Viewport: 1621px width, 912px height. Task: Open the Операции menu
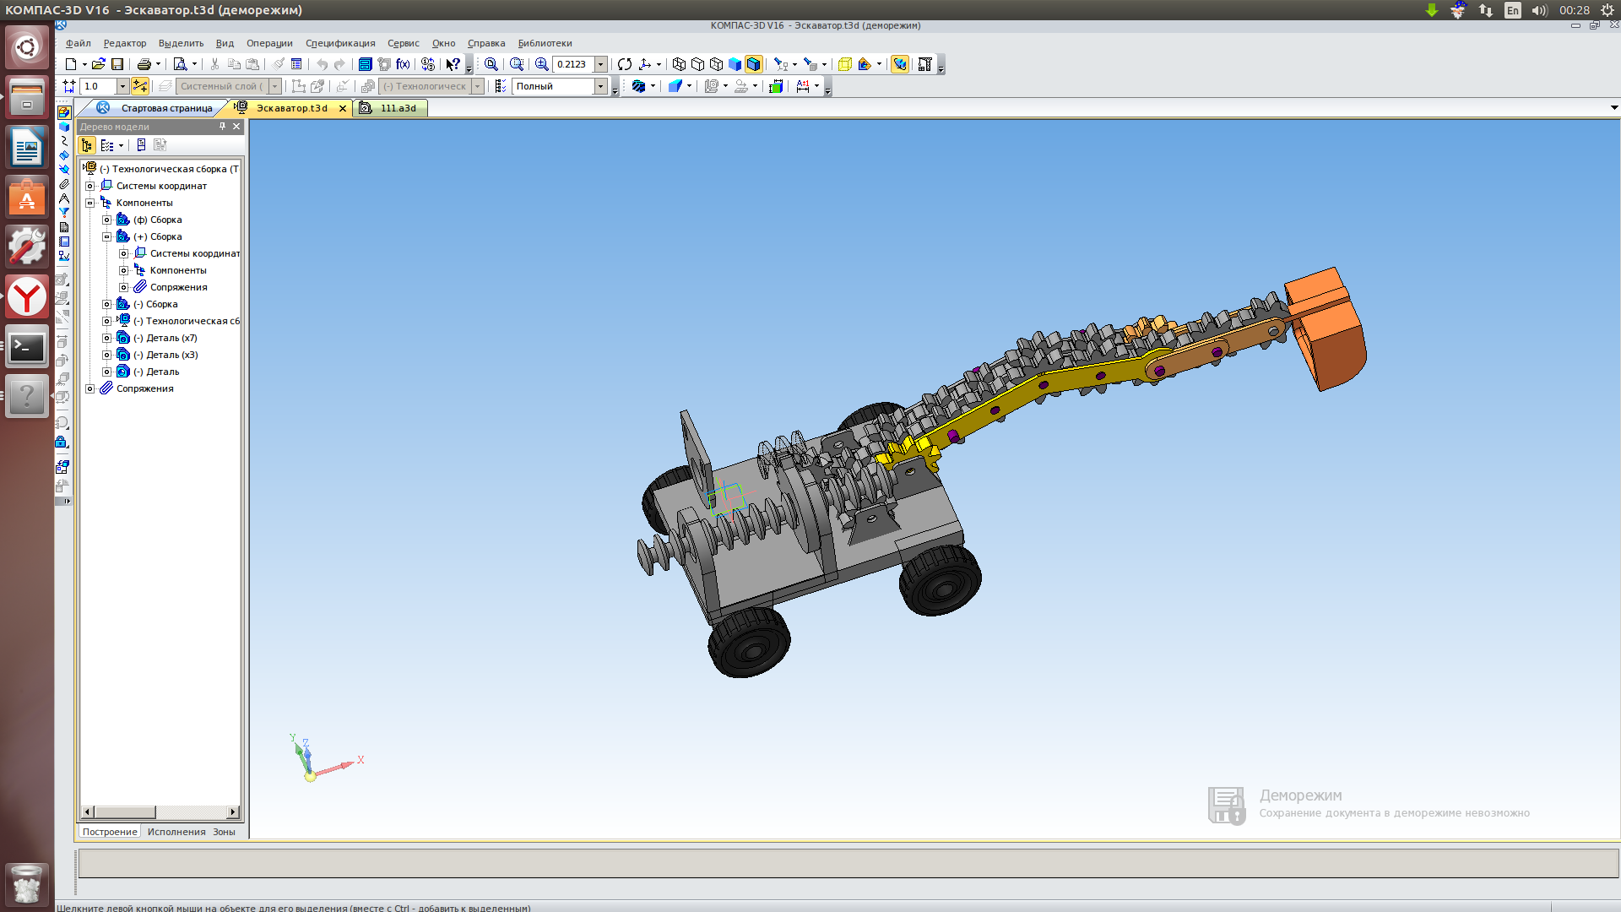click(x=269, y=43)
